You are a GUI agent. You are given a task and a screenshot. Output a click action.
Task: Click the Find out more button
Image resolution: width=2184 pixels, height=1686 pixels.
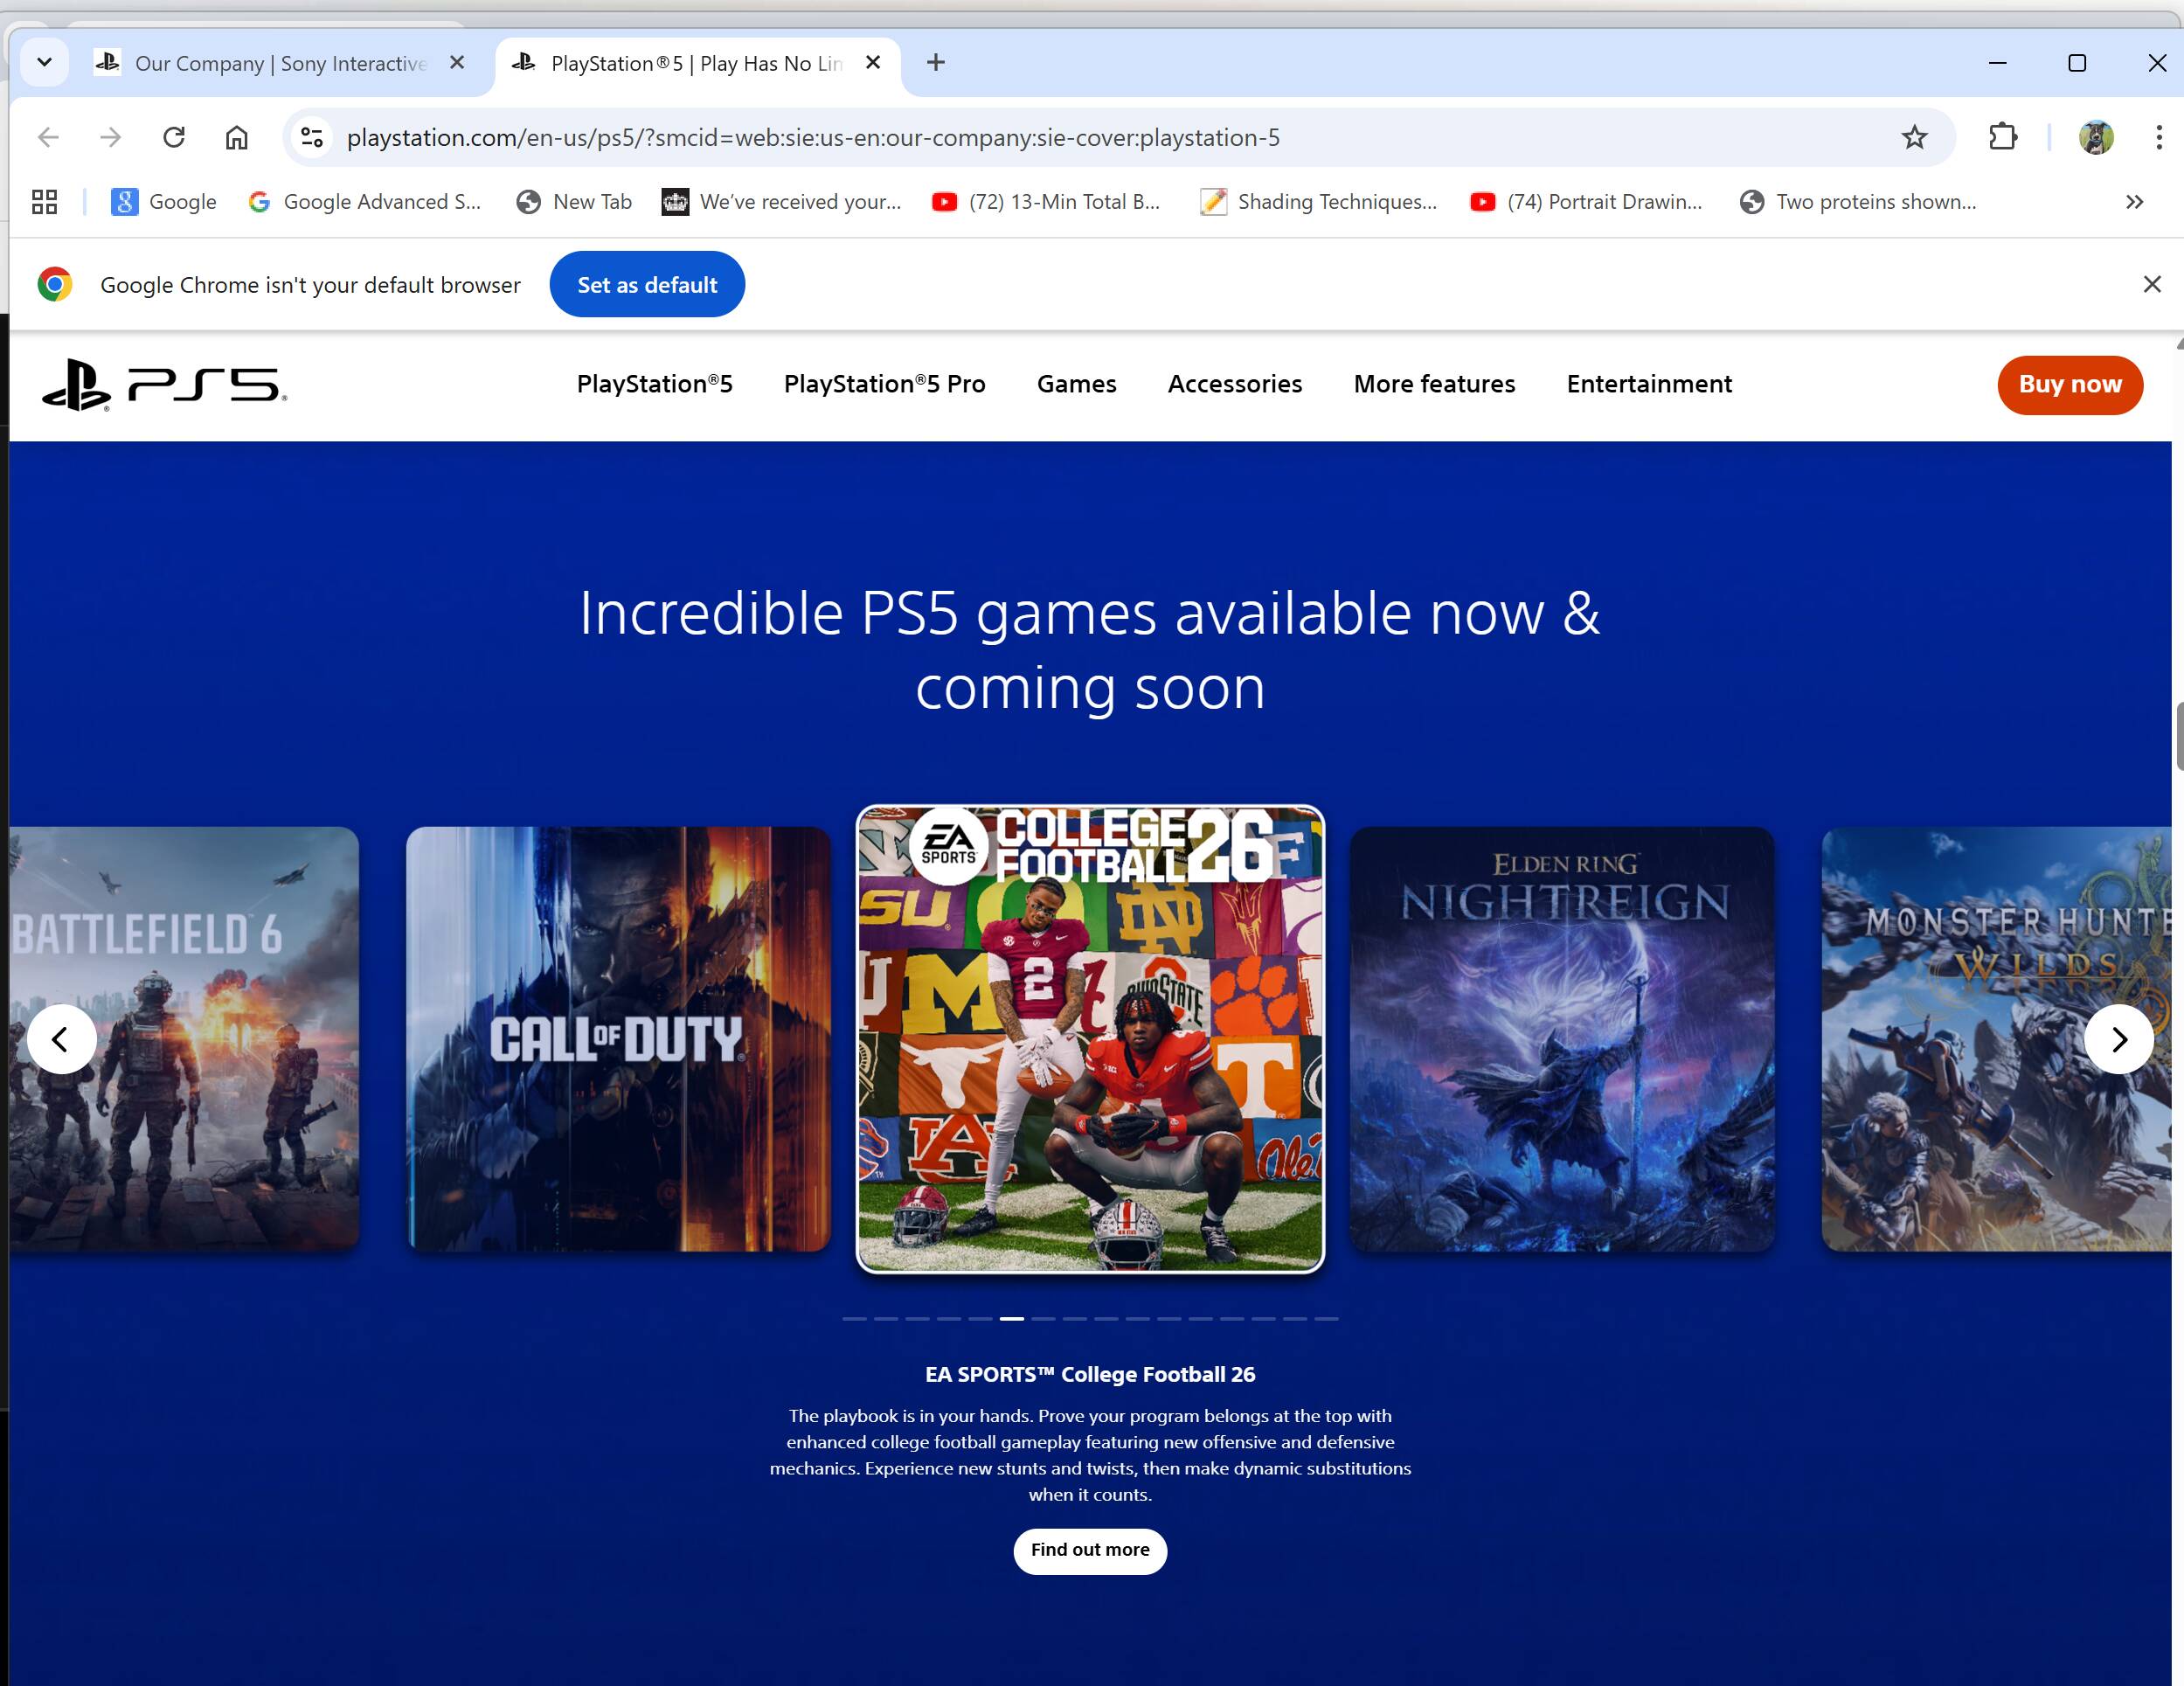pyautogui.click(x=1089, y=1550)
